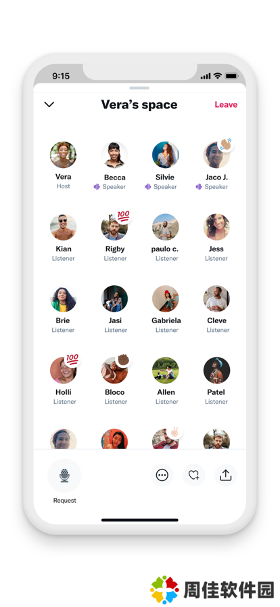Tap the 100 emoji badge on Holli

[72, 360]
